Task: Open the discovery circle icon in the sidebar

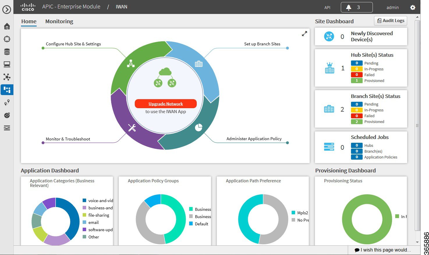Action: (7, 39)
